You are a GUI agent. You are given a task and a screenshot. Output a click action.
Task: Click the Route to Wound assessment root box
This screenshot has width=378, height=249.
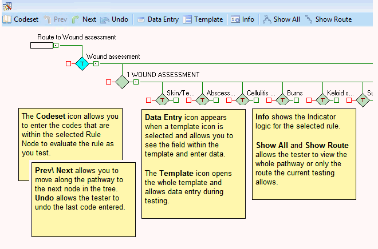41,45
